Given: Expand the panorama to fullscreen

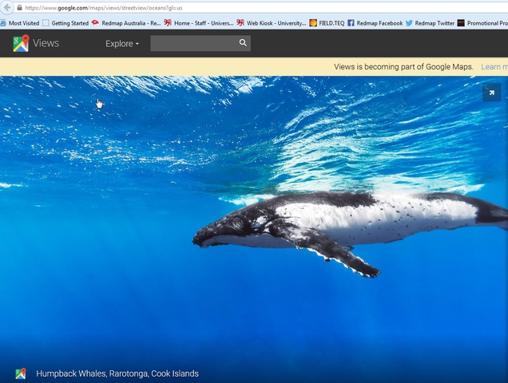Looking at the screenshot, I should tap(490, 93).
